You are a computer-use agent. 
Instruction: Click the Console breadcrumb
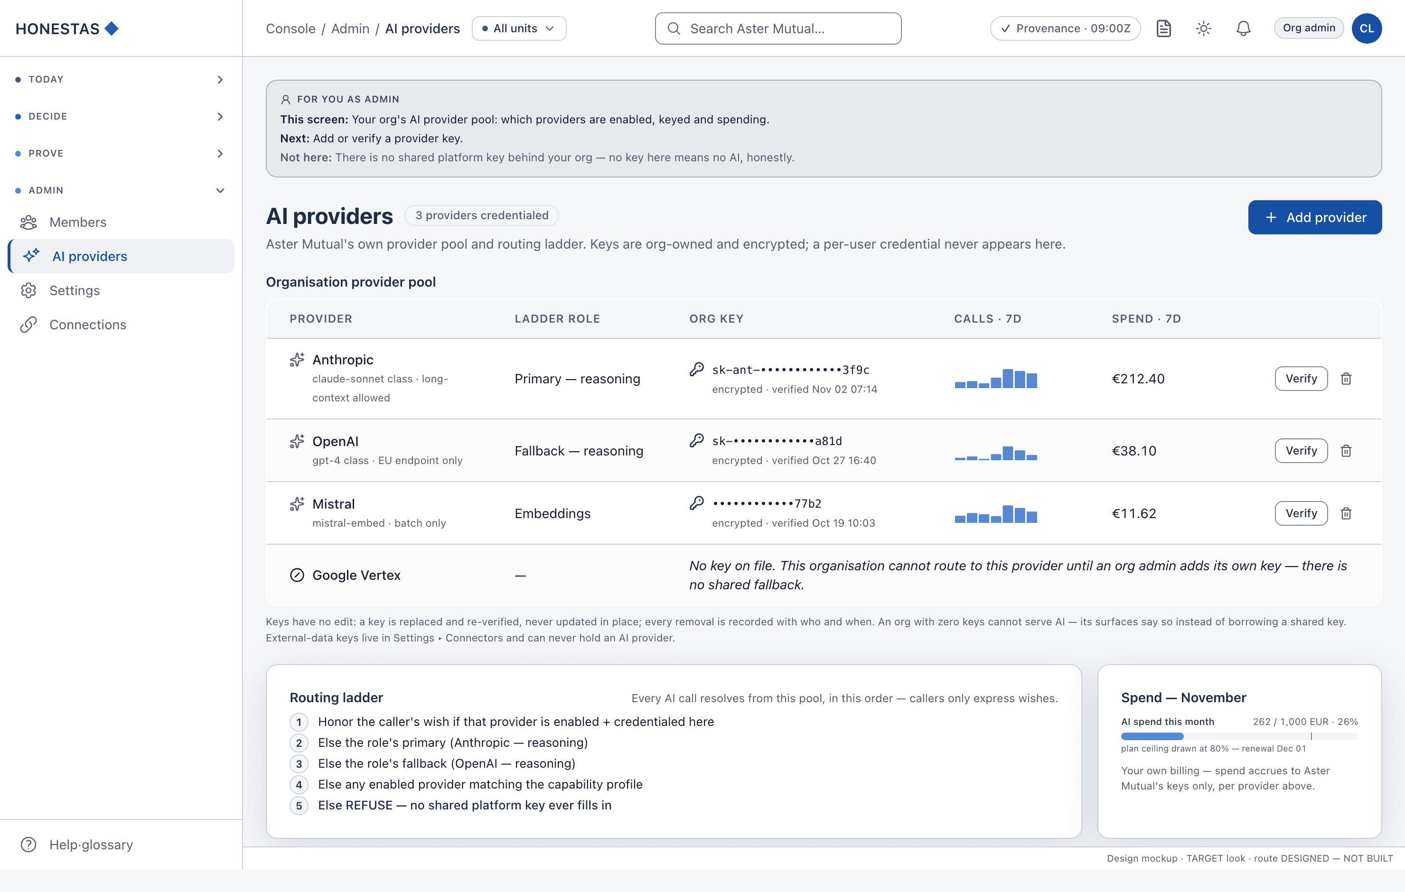point(290,28)
